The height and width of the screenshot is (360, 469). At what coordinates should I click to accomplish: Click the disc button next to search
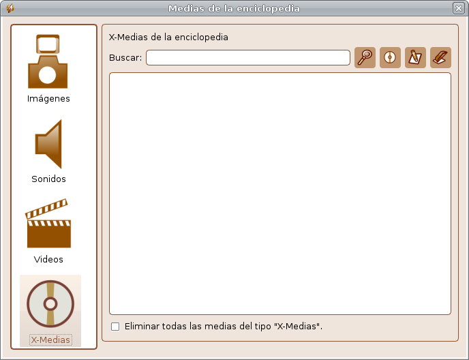click(x=390, y=58)
